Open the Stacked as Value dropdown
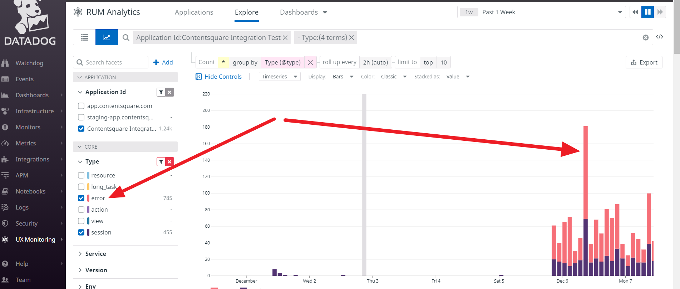680x289 pixels. (x=458, y=77)
